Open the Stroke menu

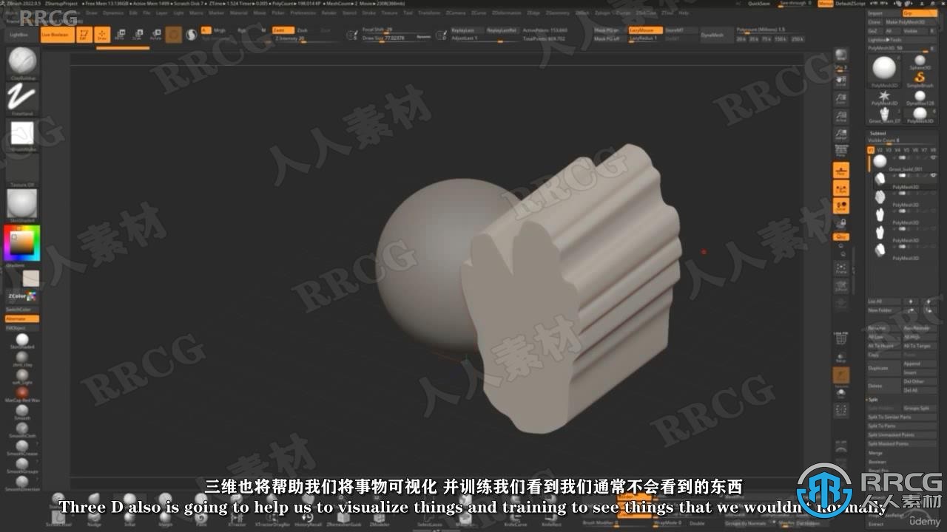[369, 13]
